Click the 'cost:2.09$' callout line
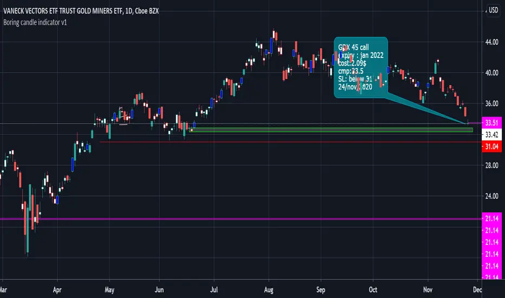 point(352,63)
